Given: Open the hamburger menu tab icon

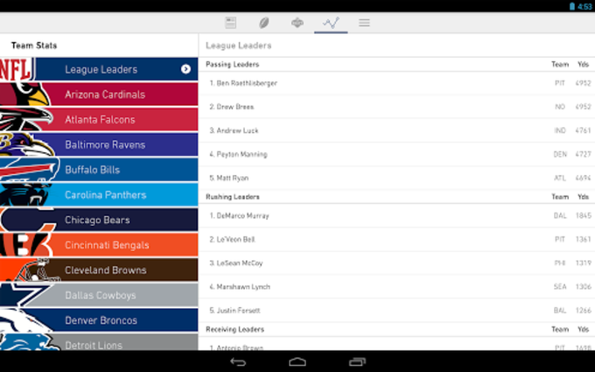Looking at the screenshot, I should coord(364,23).
